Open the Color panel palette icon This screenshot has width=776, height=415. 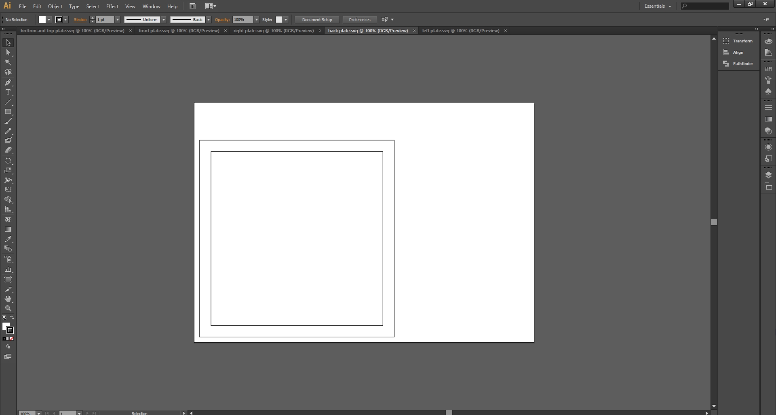click(x=768, y=42)
